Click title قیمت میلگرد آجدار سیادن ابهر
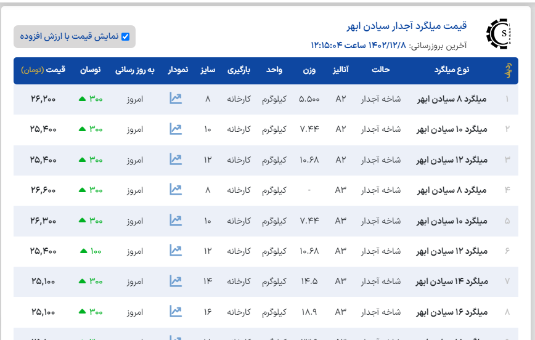 (407, 26)
